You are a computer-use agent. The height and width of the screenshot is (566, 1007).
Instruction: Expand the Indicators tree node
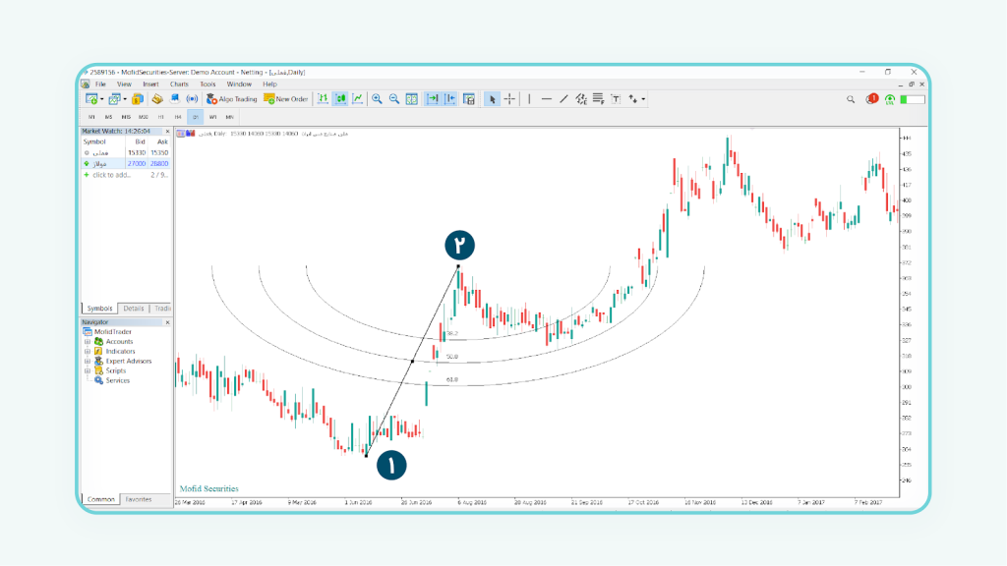click(x=88, y=352)
